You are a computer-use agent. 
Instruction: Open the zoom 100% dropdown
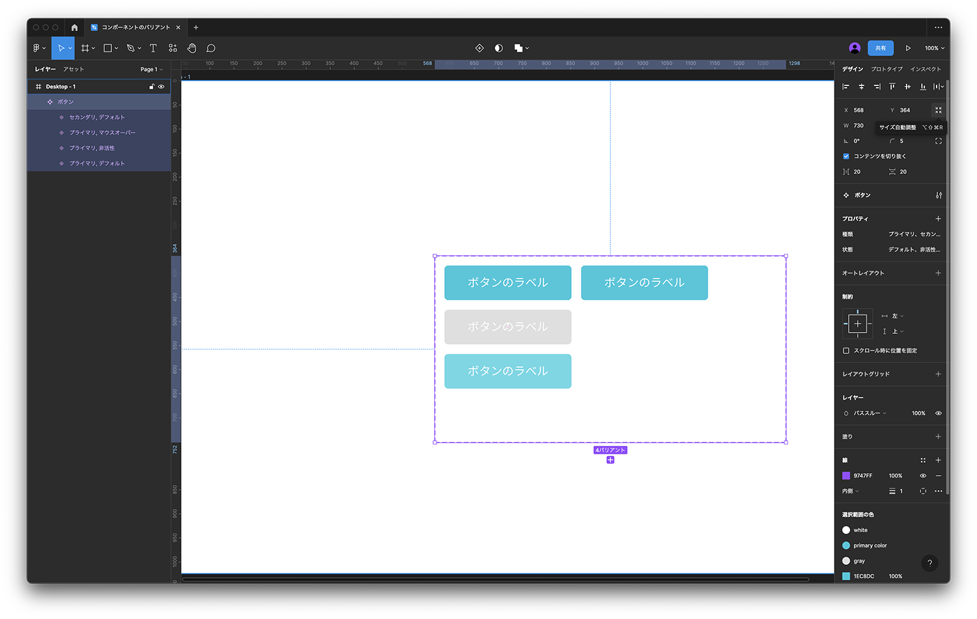coord(934,48)
